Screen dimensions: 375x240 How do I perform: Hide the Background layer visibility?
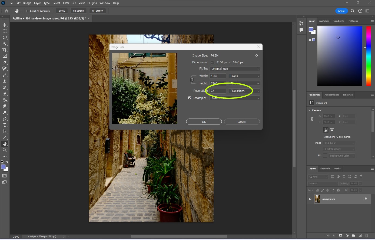click(310, 199)
